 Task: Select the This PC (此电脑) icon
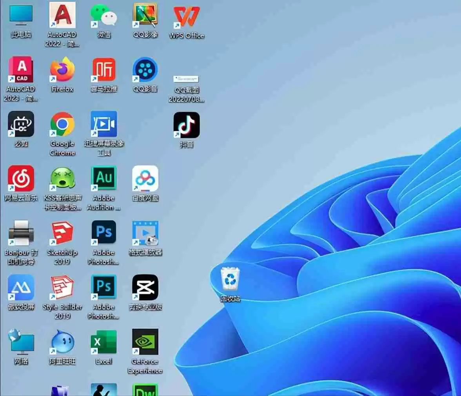21,16
